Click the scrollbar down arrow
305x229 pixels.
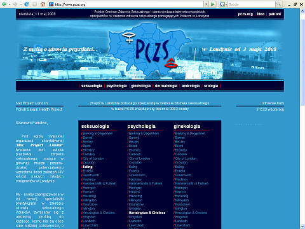click(x=302, y=226)
